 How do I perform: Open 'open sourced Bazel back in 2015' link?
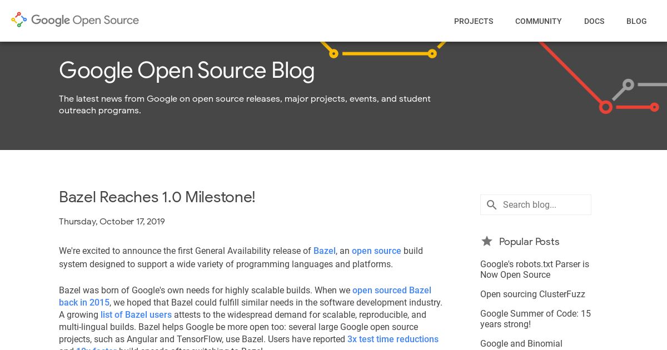coord(245,297)
